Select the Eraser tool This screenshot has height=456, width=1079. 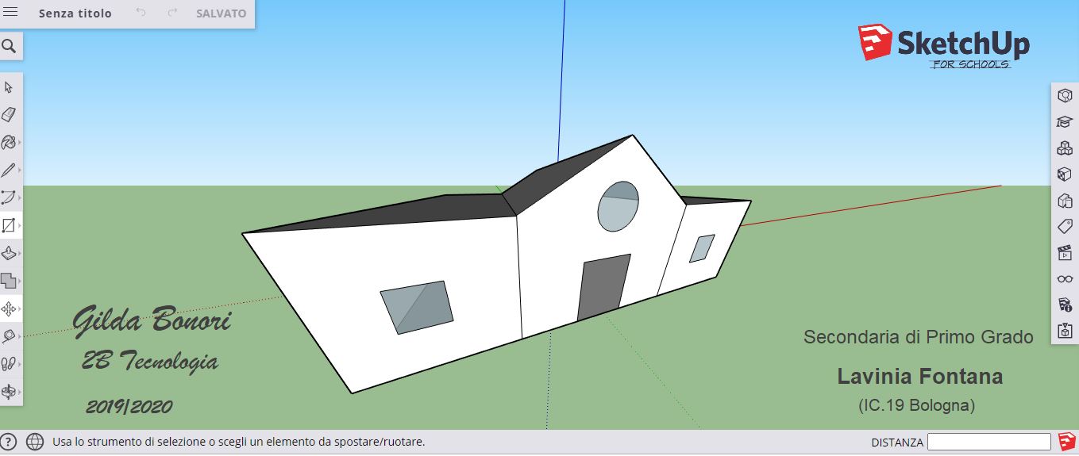[x=9, y=115]
